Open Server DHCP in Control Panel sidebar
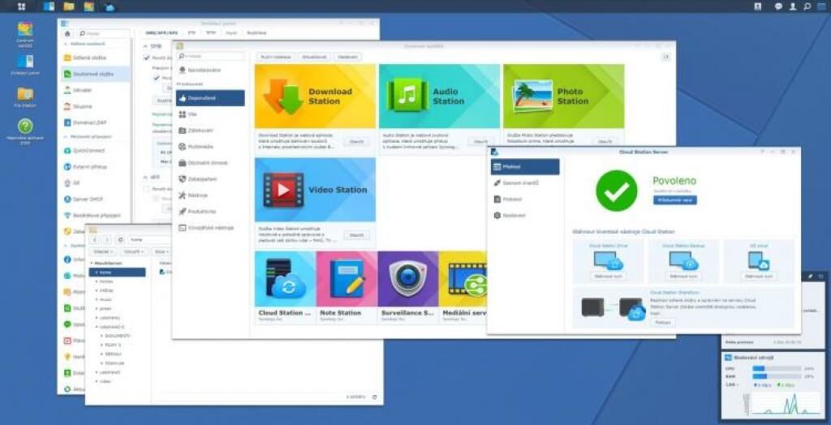Viewport: 831px width, 425px height. 96,200
